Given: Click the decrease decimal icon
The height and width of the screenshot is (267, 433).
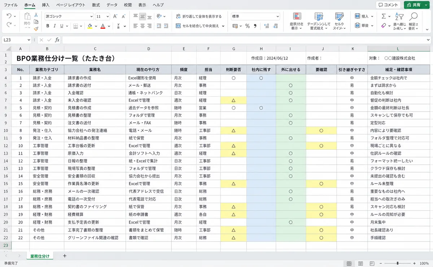Looking at the screenshot, I should point(276,26).
